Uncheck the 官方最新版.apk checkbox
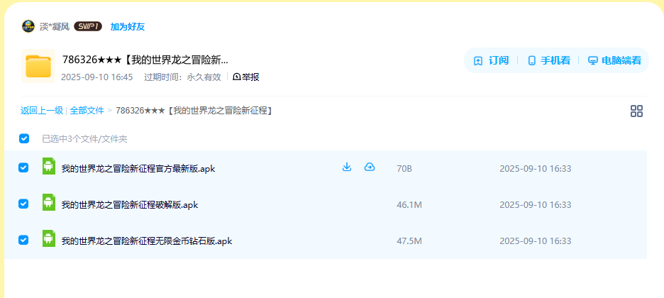 [23, 167]
